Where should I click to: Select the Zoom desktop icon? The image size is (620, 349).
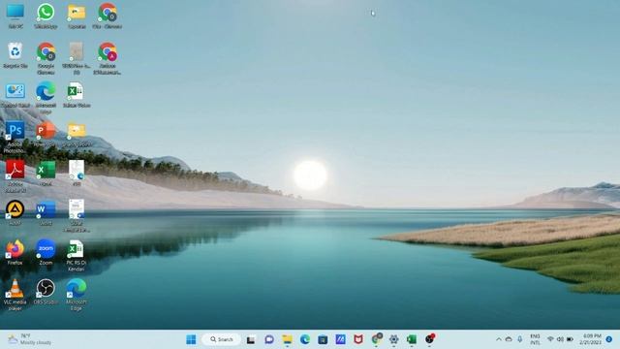pyautogui.click(x=46, y=252)
